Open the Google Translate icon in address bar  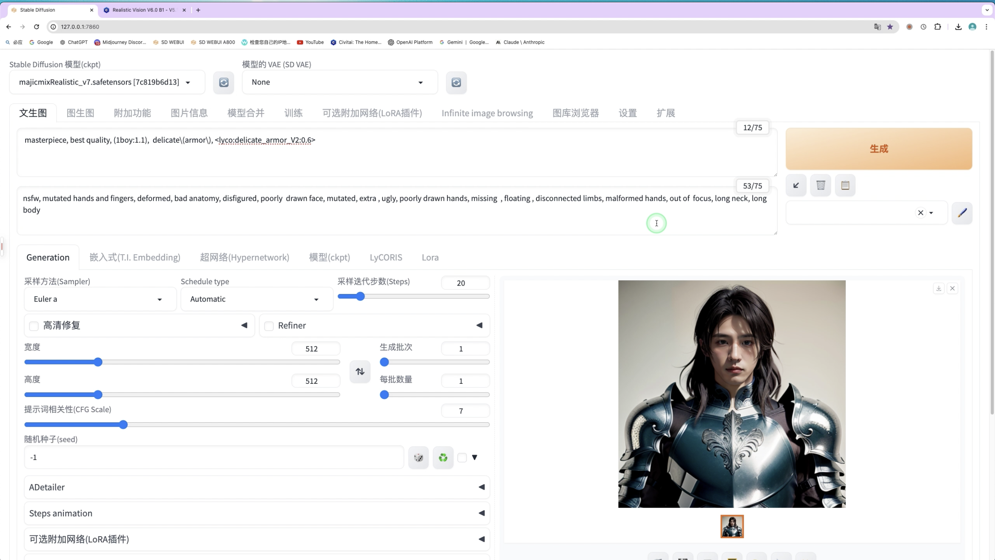click(x=878, y=27)
